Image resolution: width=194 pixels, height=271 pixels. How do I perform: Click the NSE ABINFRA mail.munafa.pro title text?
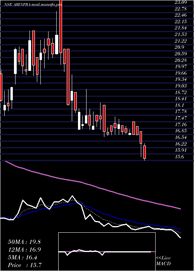coord(33,5)
